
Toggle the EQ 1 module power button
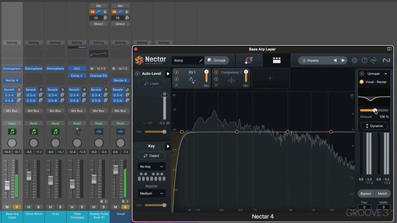(x=176, y=72)
